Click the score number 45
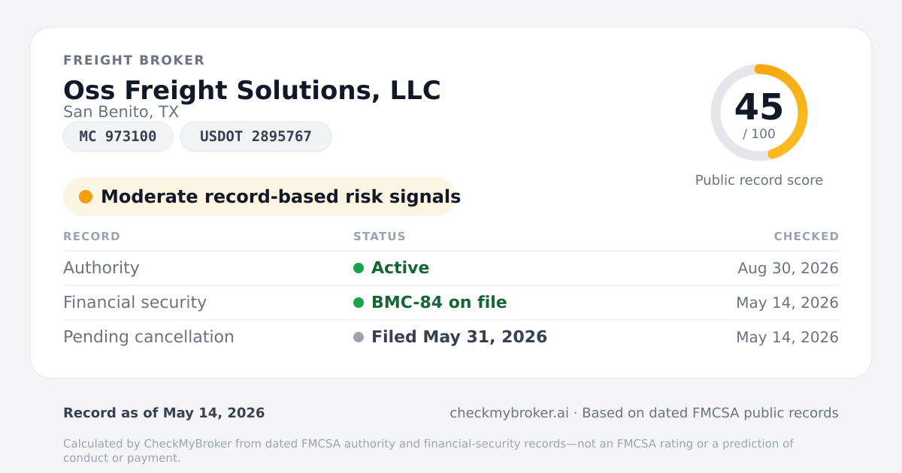 pyautogui.click(x=759, y=107)
